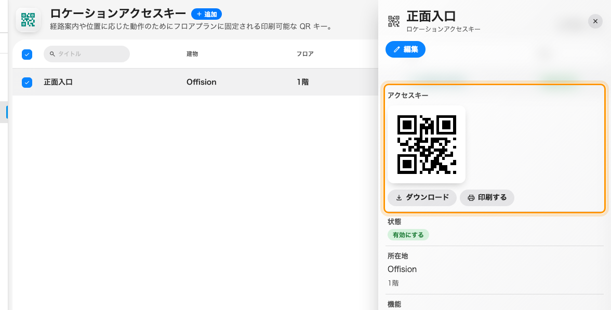Click the フロア column header
The image size is (611, 310).
coord(304,54)
